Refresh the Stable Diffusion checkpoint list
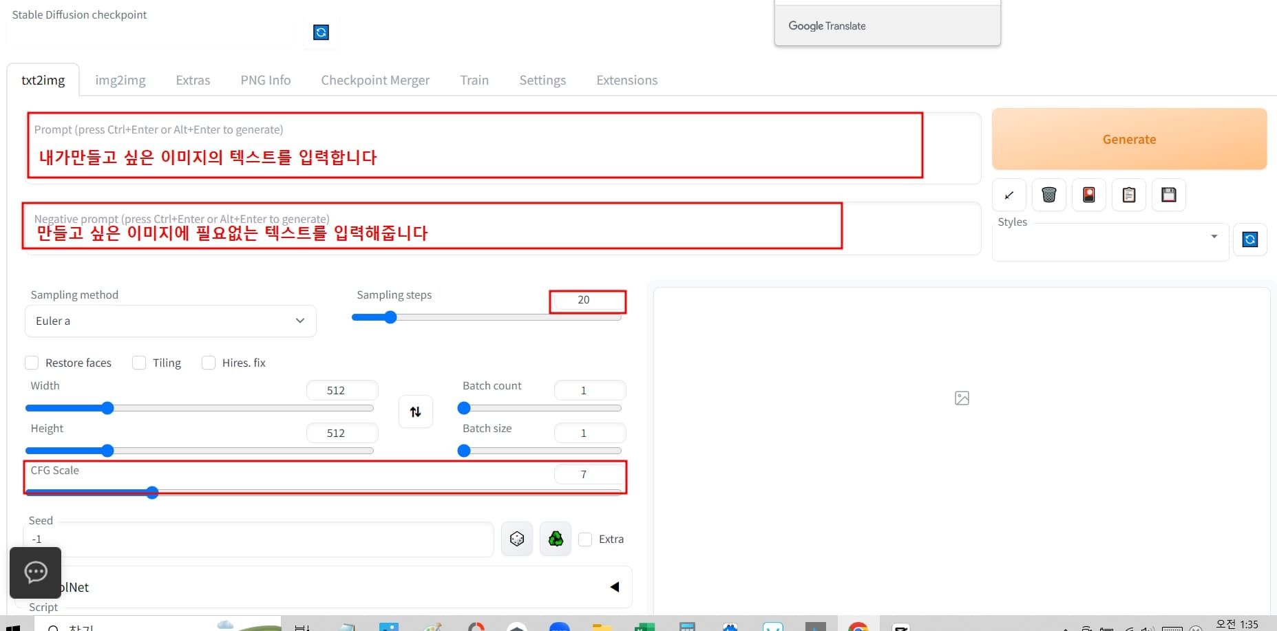1277x631 pixels. pyautogui.click(x=321, y=32)
